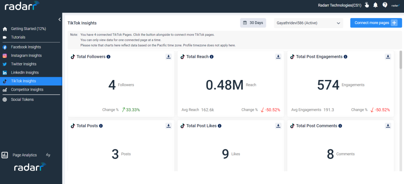Click the Connect more pages button
The height and width of the screenshot is (184, 404).
[376, 22]
